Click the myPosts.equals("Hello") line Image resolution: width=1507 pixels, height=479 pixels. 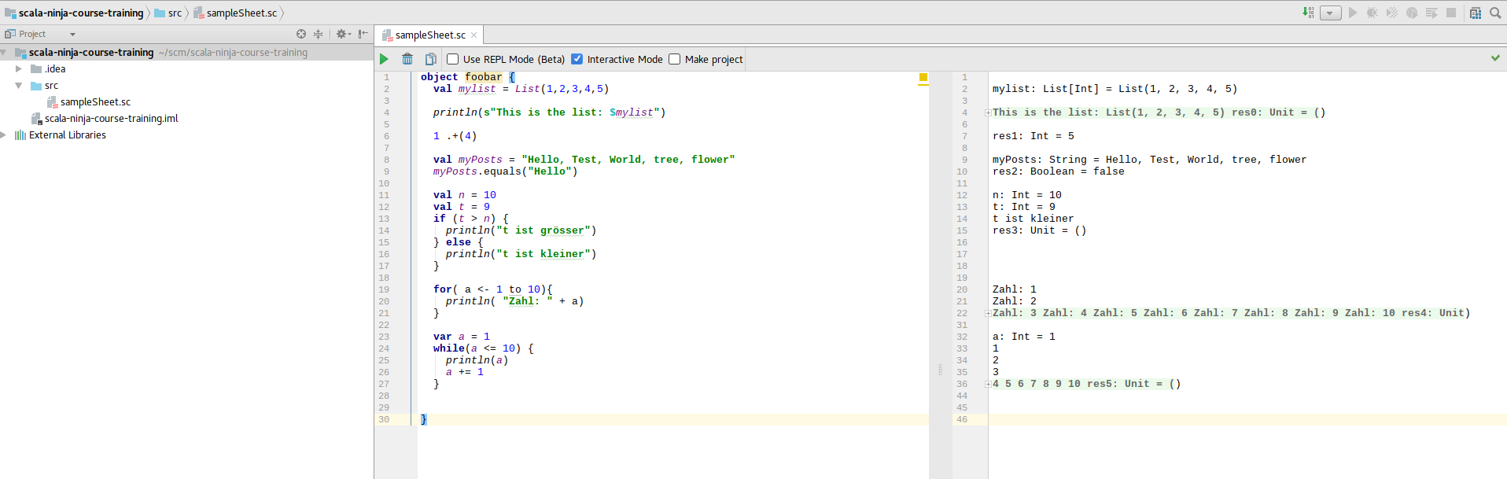(x=505, y=171)
